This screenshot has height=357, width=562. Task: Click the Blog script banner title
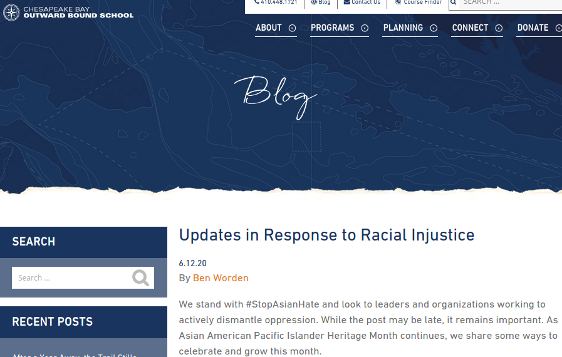coord(275,97)
